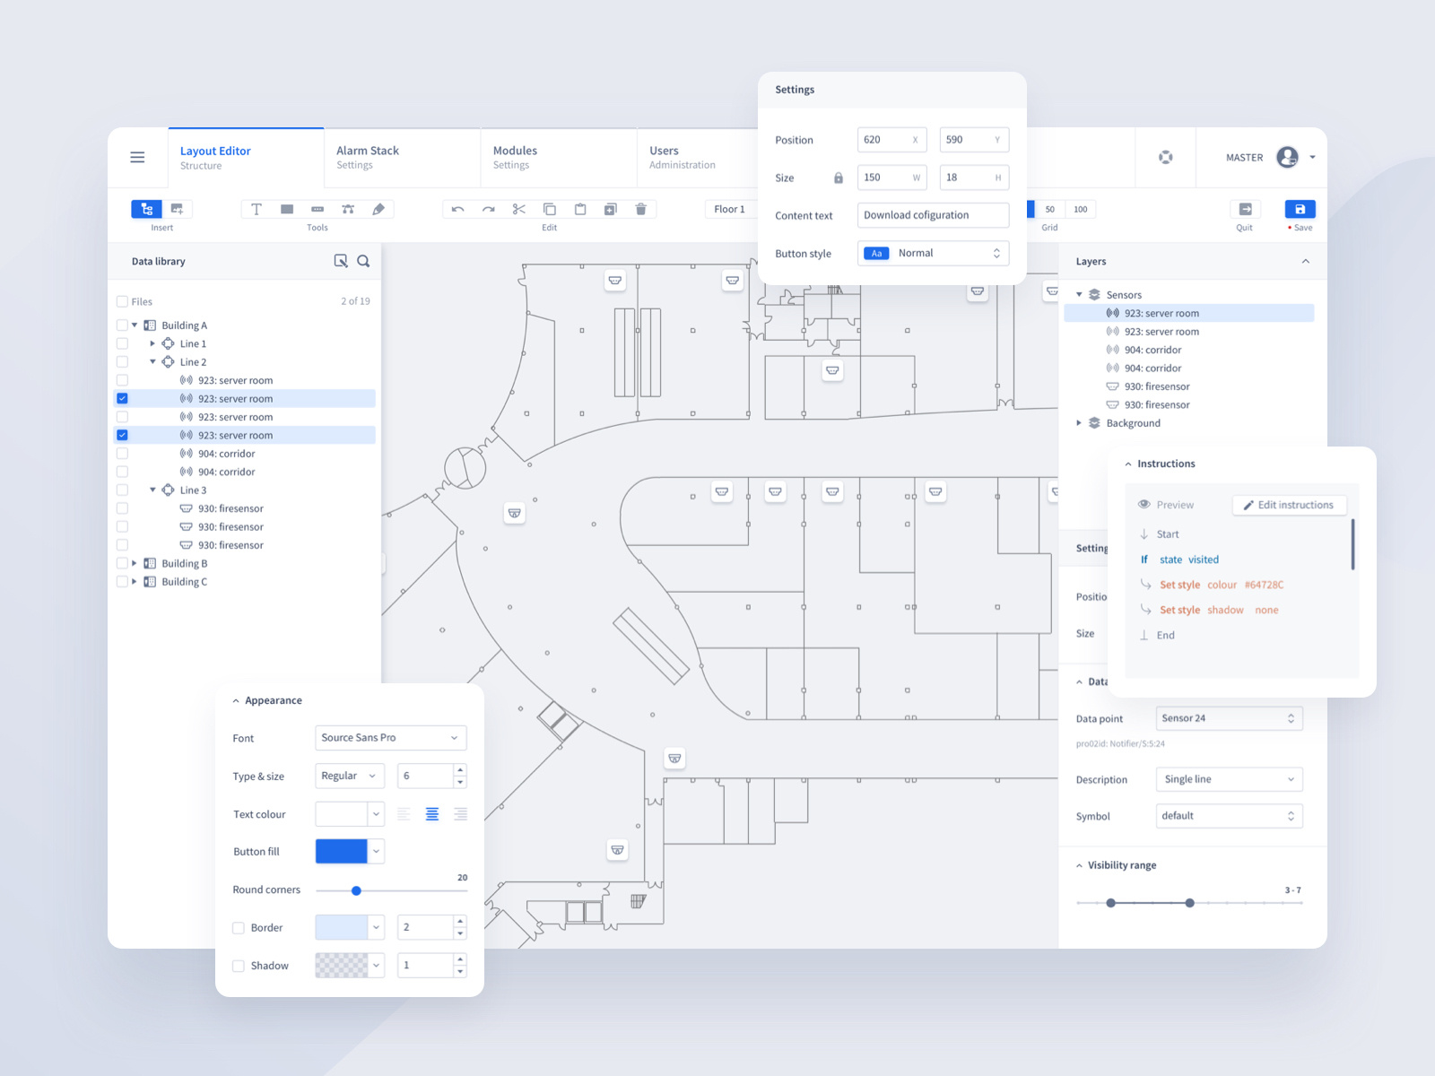Enable the Border checkbox in Appearance

[x=238, y=927]
